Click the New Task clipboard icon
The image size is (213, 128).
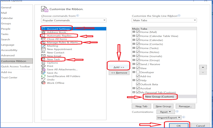click(44, 59)
